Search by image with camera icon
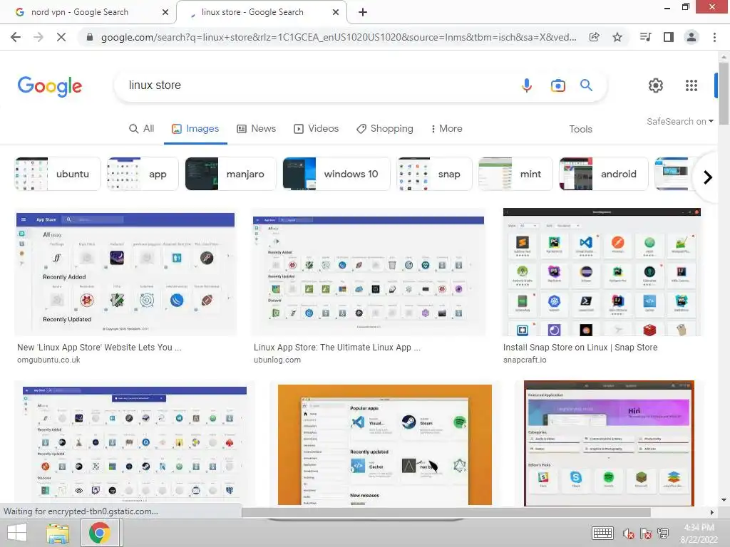 (557, 85)
